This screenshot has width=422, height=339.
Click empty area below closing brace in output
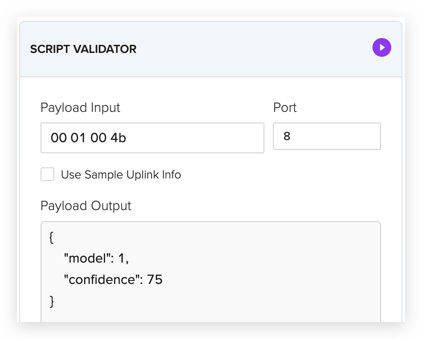[211, 316]
